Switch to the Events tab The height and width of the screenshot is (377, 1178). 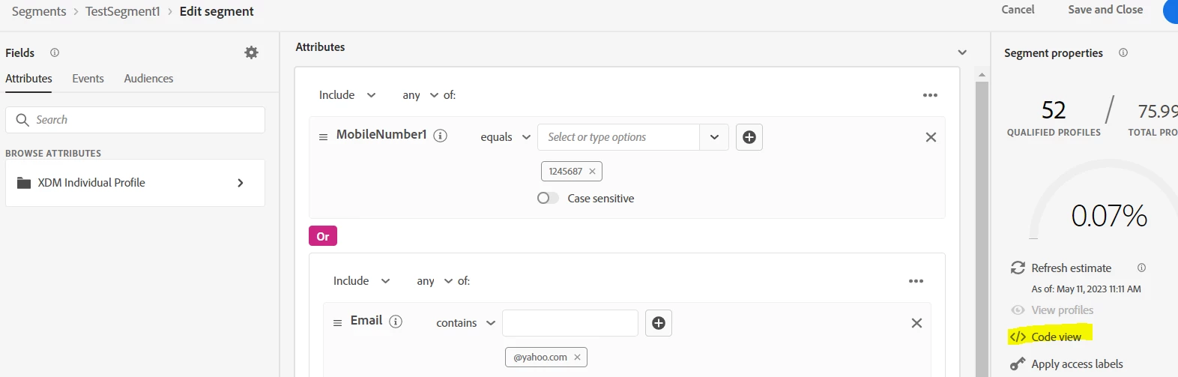tap(88, 79)
